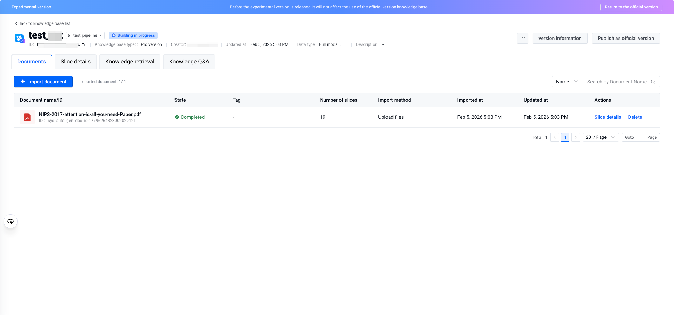Click the knowledge base logo icon
The image size is (674, 315).
point(19,38)
